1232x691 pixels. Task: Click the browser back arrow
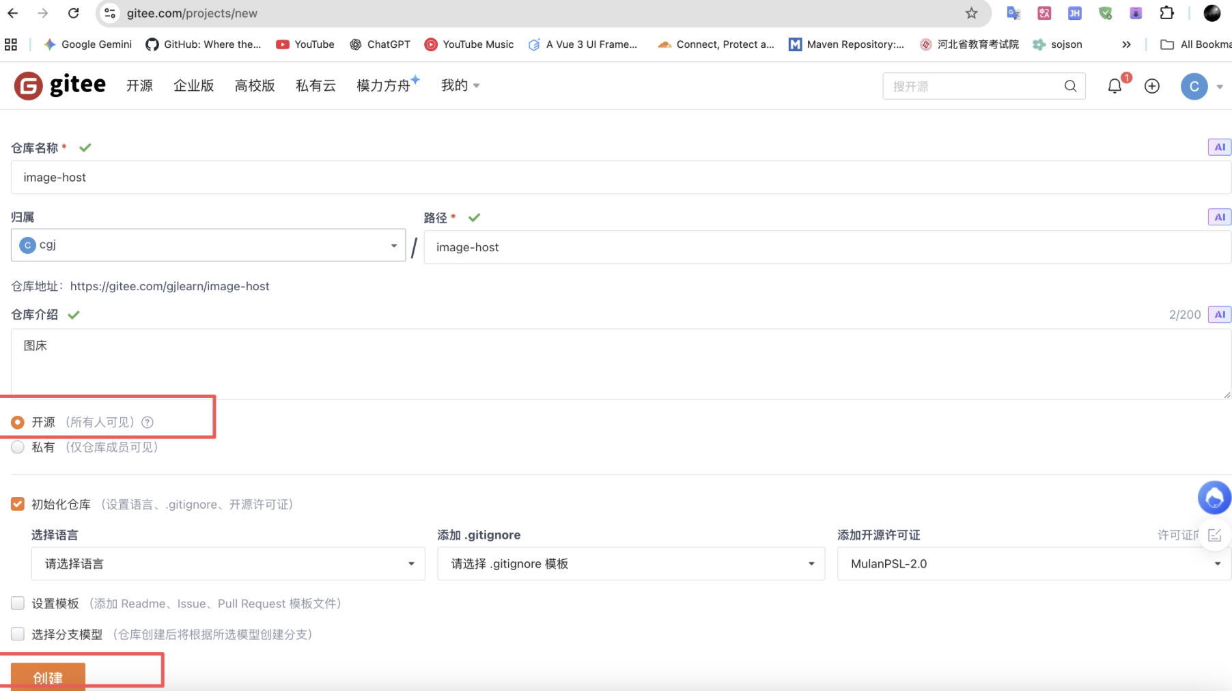tap(13, 13)
